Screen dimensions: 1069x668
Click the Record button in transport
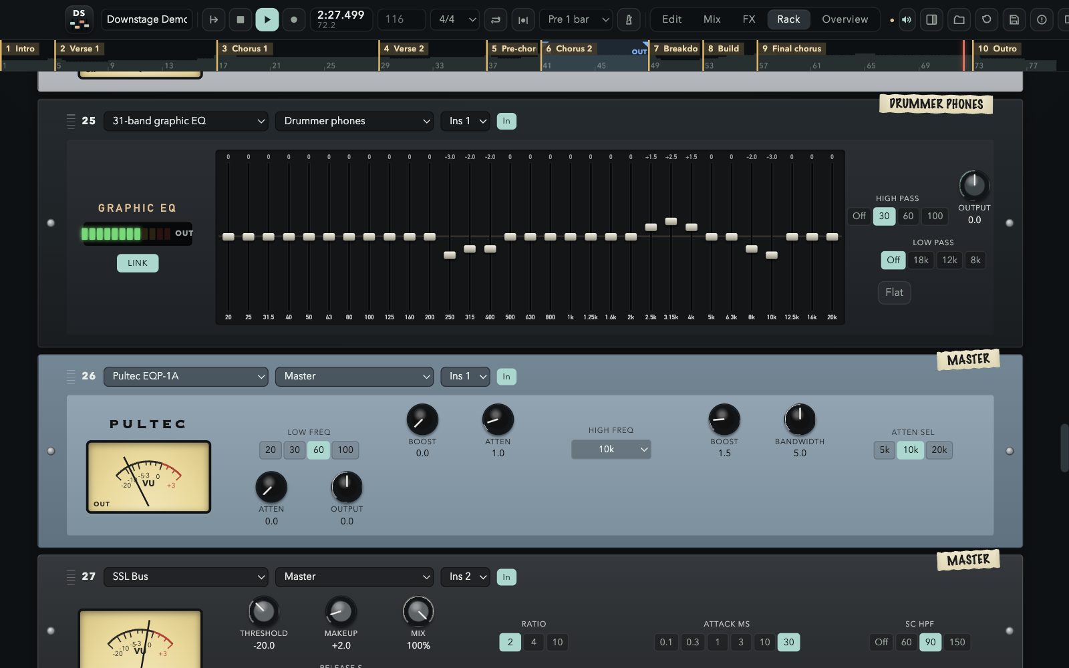[x=293, y=19]
